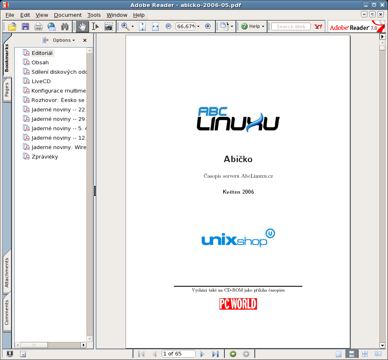Screen dimensions: 388x360
Task: Close the bookmarks panel
Action: pyautogui.click(x=85, y=40)
